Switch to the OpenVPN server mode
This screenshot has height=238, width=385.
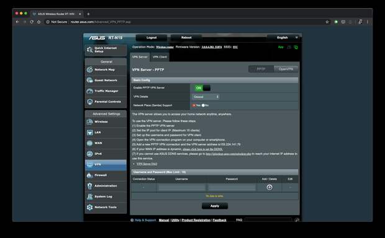tap(286, 69)
